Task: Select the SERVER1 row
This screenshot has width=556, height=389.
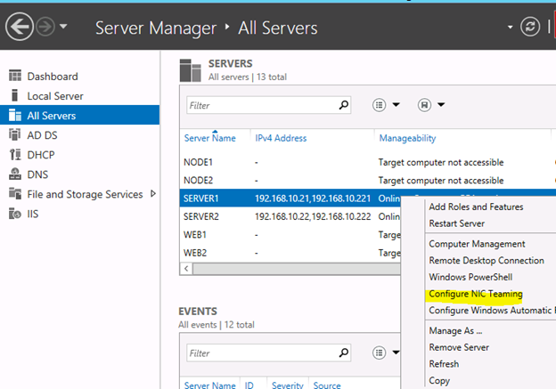Action: tap(290, 199)
